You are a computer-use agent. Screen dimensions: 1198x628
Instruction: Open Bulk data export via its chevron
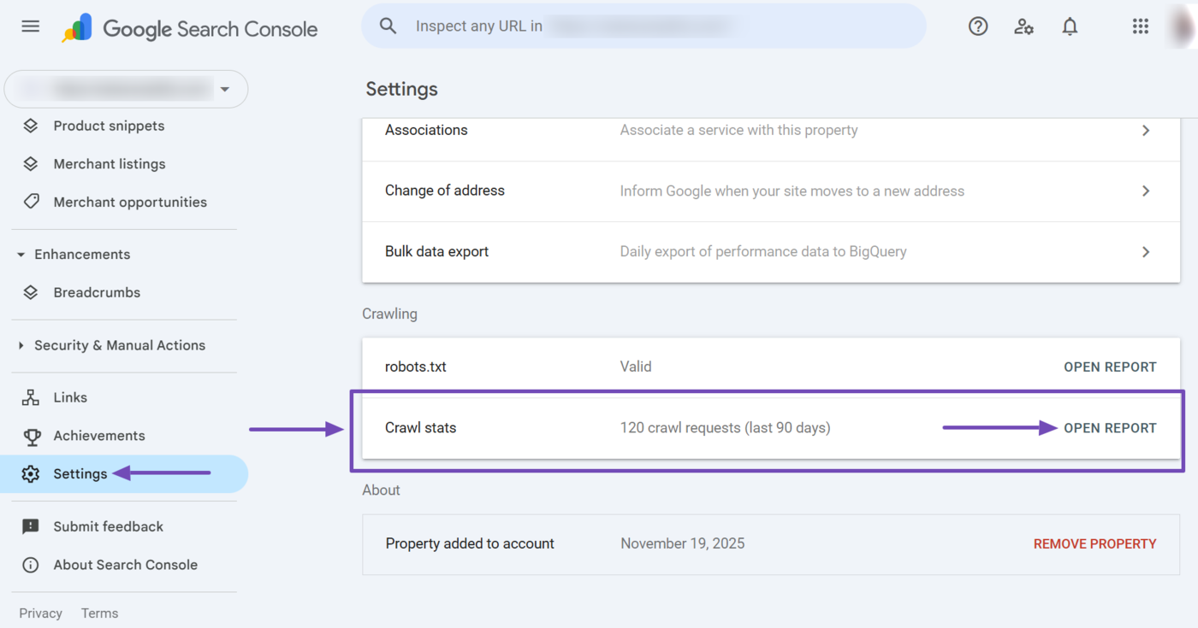click(x=1146, y=251)
